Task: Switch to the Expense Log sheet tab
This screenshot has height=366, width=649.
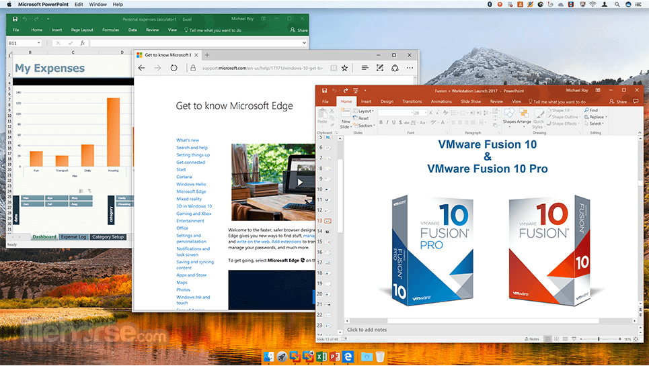Action: [73, 237]
